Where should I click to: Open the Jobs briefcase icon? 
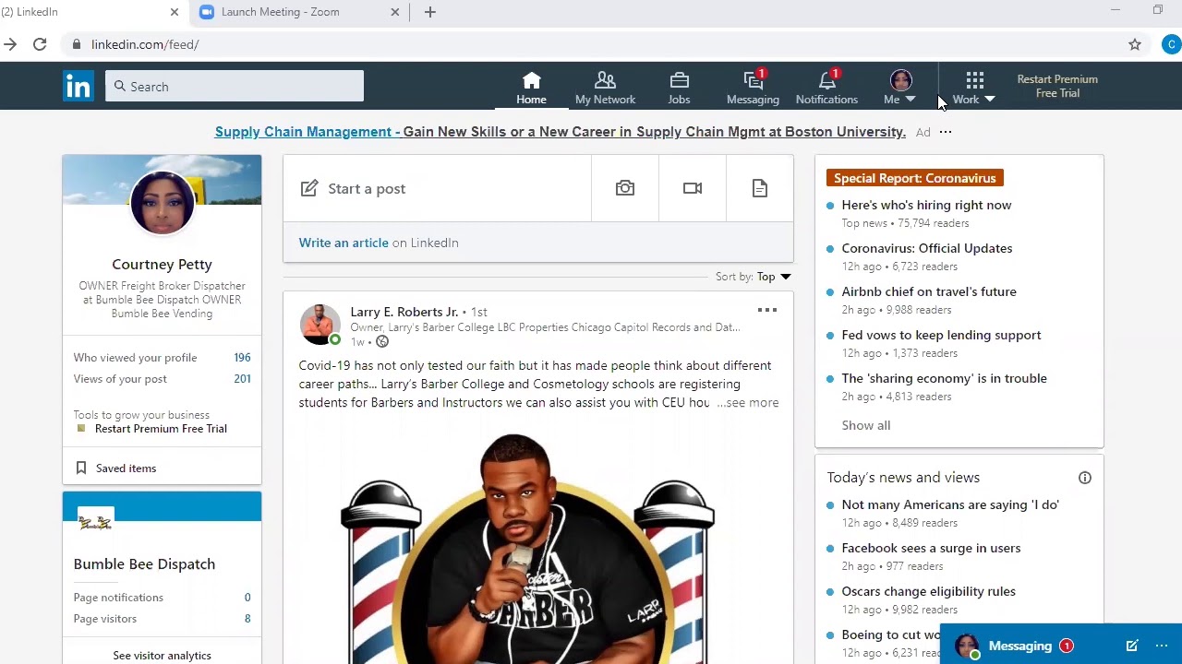point(679,88)
